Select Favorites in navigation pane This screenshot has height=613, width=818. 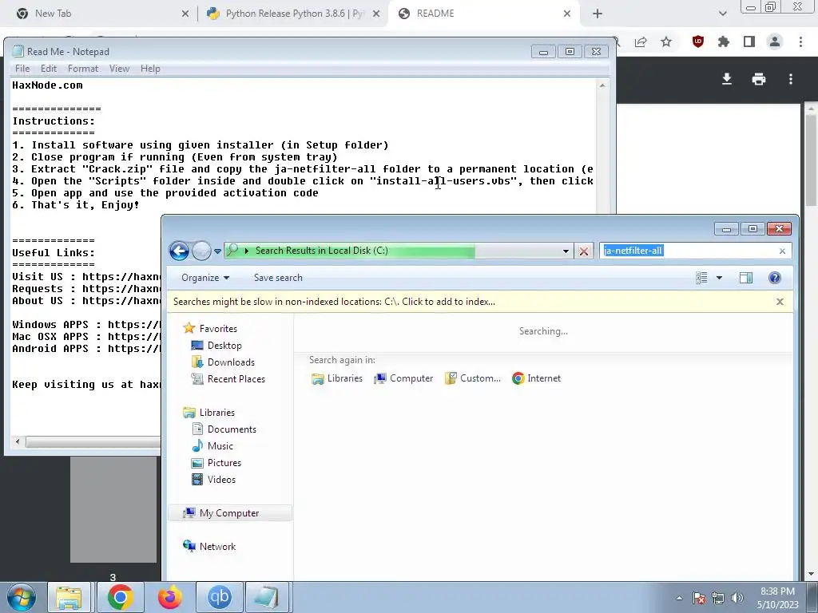pyautogui.click(x=218, y=329)
